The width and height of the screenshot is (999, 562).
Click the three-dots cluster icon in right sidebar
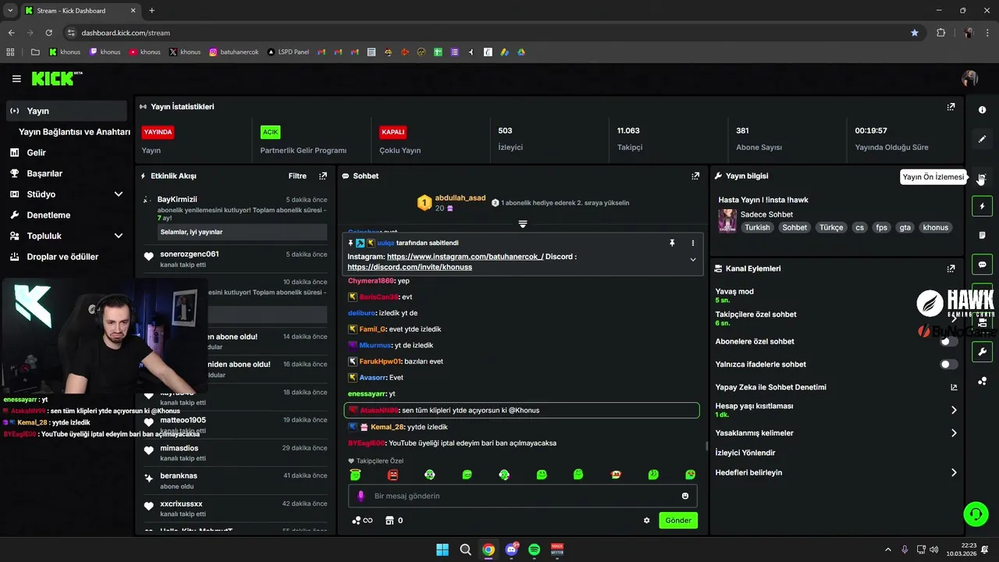coord(983,381)
